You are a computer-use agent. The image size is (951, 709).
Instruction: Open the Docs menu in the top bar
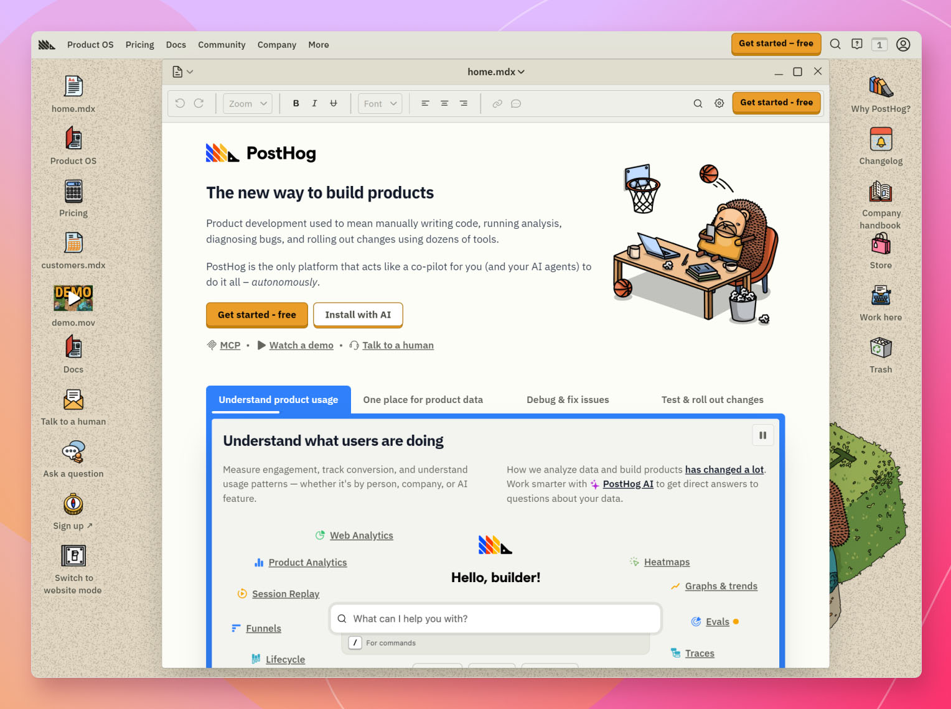176,45
